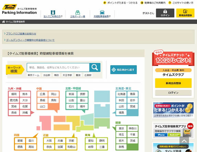Select 愛媛 in the 四国 box
The width and height of the screenshot is (197, 152).
point(20,141)
